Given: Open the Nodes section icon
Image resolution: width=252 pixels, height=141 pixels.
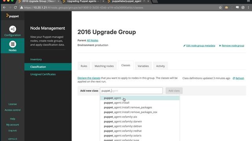Looking at the screenshot, I should (13, 44).
